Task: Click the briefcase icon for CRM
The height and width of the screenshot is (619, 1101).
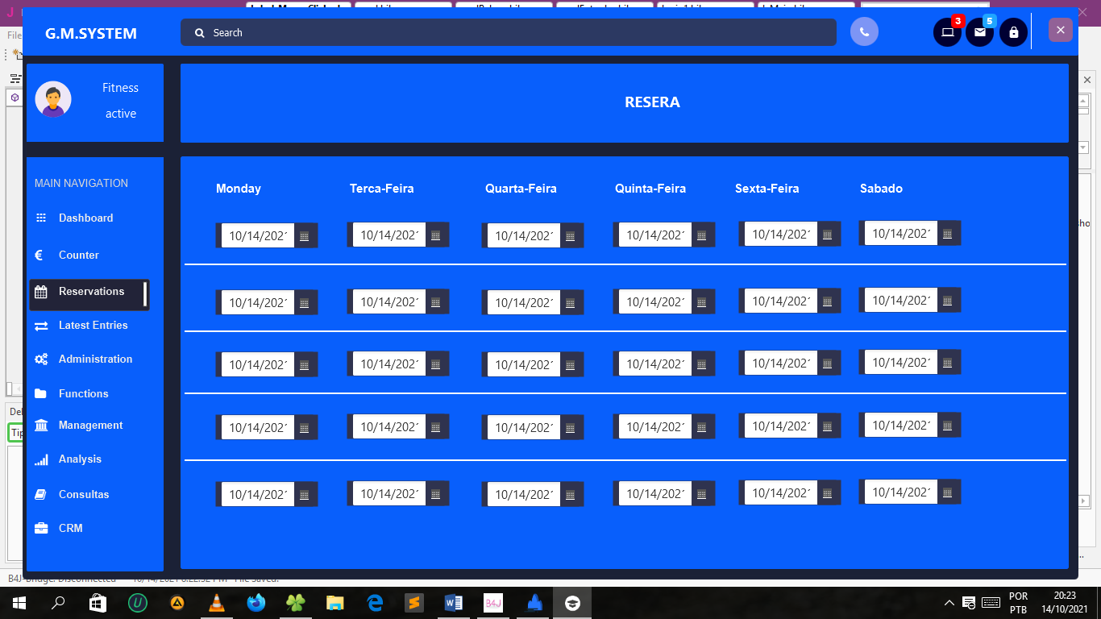Action: coord(41,529)
